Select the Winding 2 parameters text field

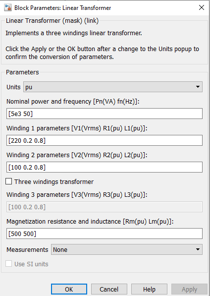coord(105,167)
